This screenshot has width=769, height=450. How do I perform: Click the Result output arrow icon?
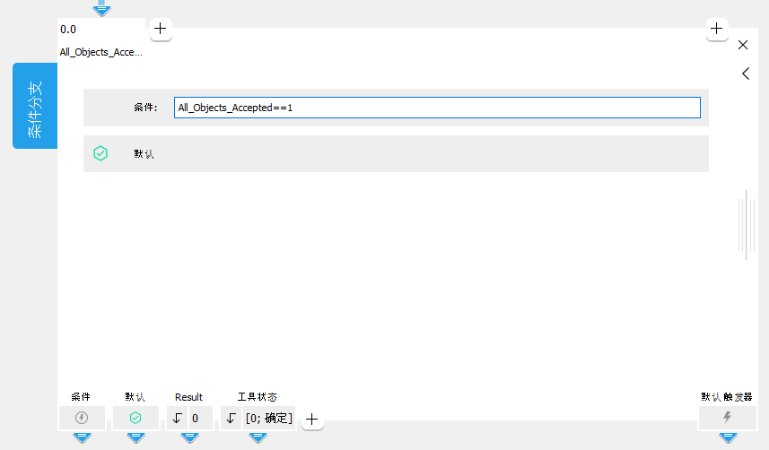[x=178, y=418]
